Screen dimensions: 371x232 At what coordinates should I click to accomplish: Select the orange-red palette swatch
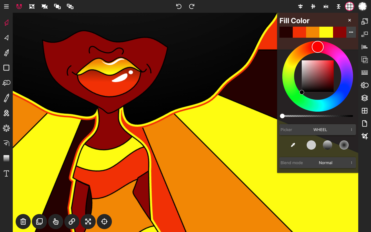299,32
